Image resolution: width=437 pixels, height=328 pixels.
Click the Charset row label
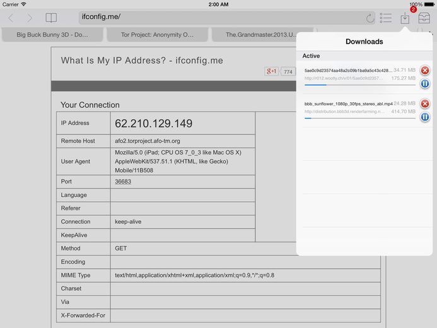click(71, 288)
